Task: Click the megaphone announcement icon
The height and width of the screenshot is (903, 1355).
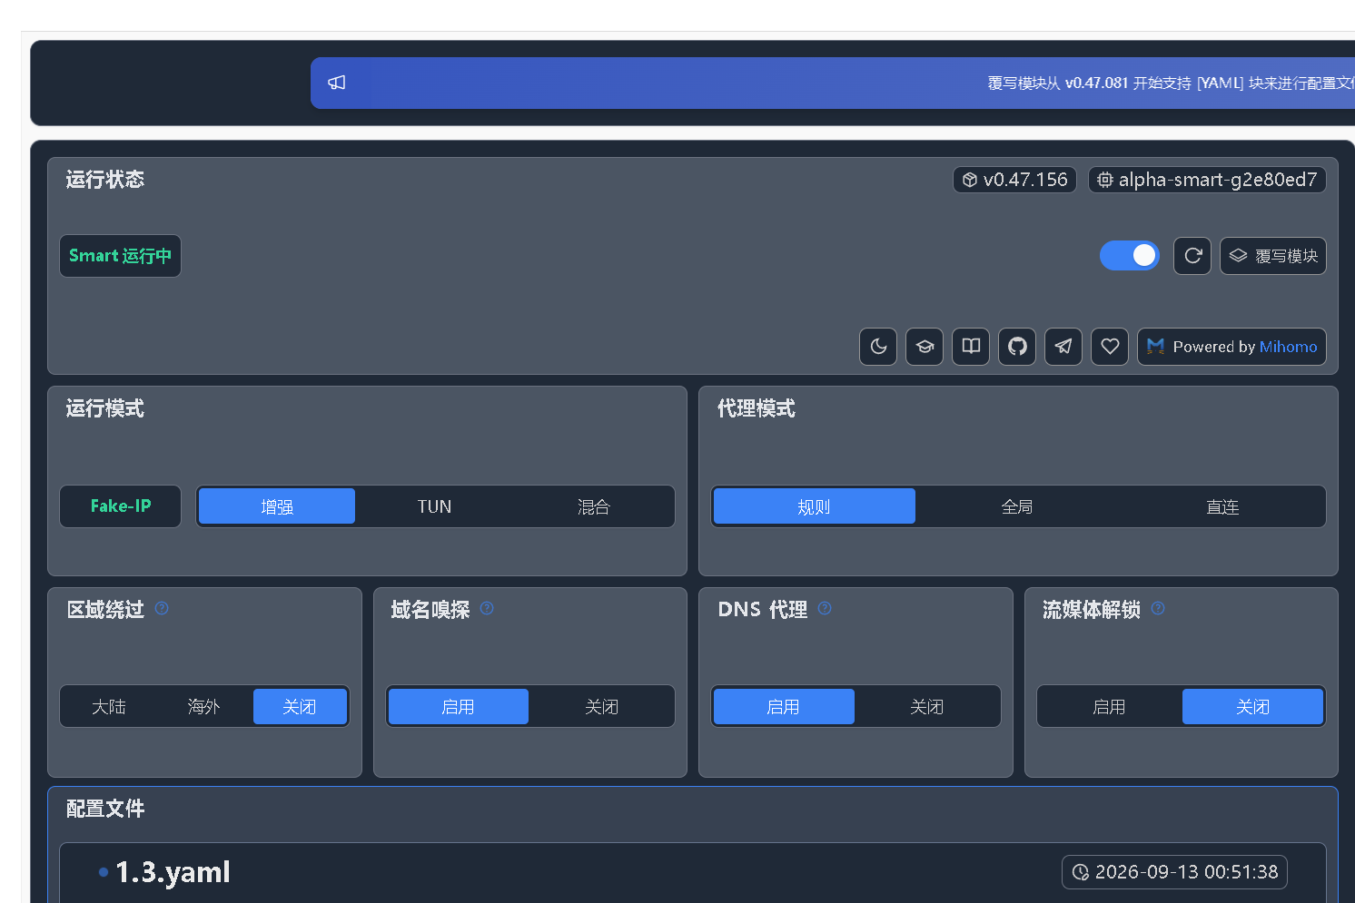Action: click(337, 83)
